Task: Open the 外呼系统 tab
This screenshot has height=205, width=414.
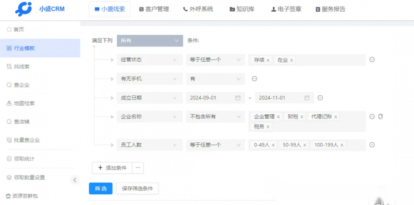Action: [198, 9]
